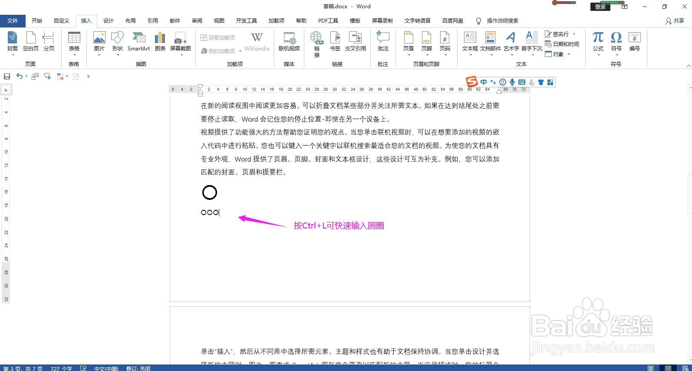Open the Header (页眉) dropdown
Screen dimensions: 692x371
click(409, 43)
